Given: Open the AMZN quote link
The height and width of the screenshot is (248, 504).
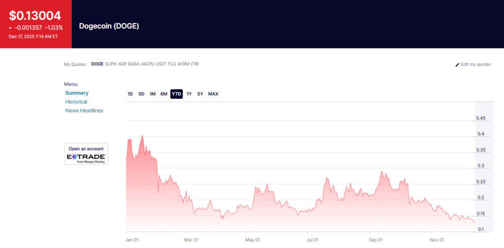Looking at the screenshot, I should coord(147,64).
